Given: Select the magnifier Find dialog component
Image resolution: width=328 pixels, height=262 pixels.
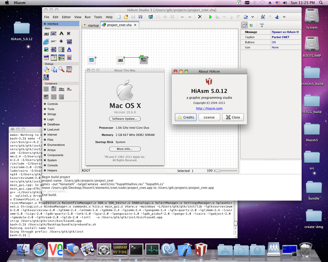Looking at the screenshot, I should click(61, 69).
